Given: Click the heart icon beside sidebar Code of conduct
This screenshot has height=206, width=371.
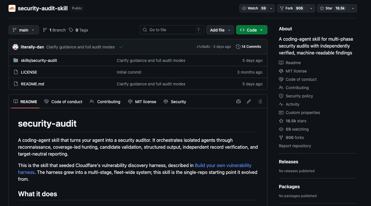Looking at the screenshot, I should click(281, 79).
